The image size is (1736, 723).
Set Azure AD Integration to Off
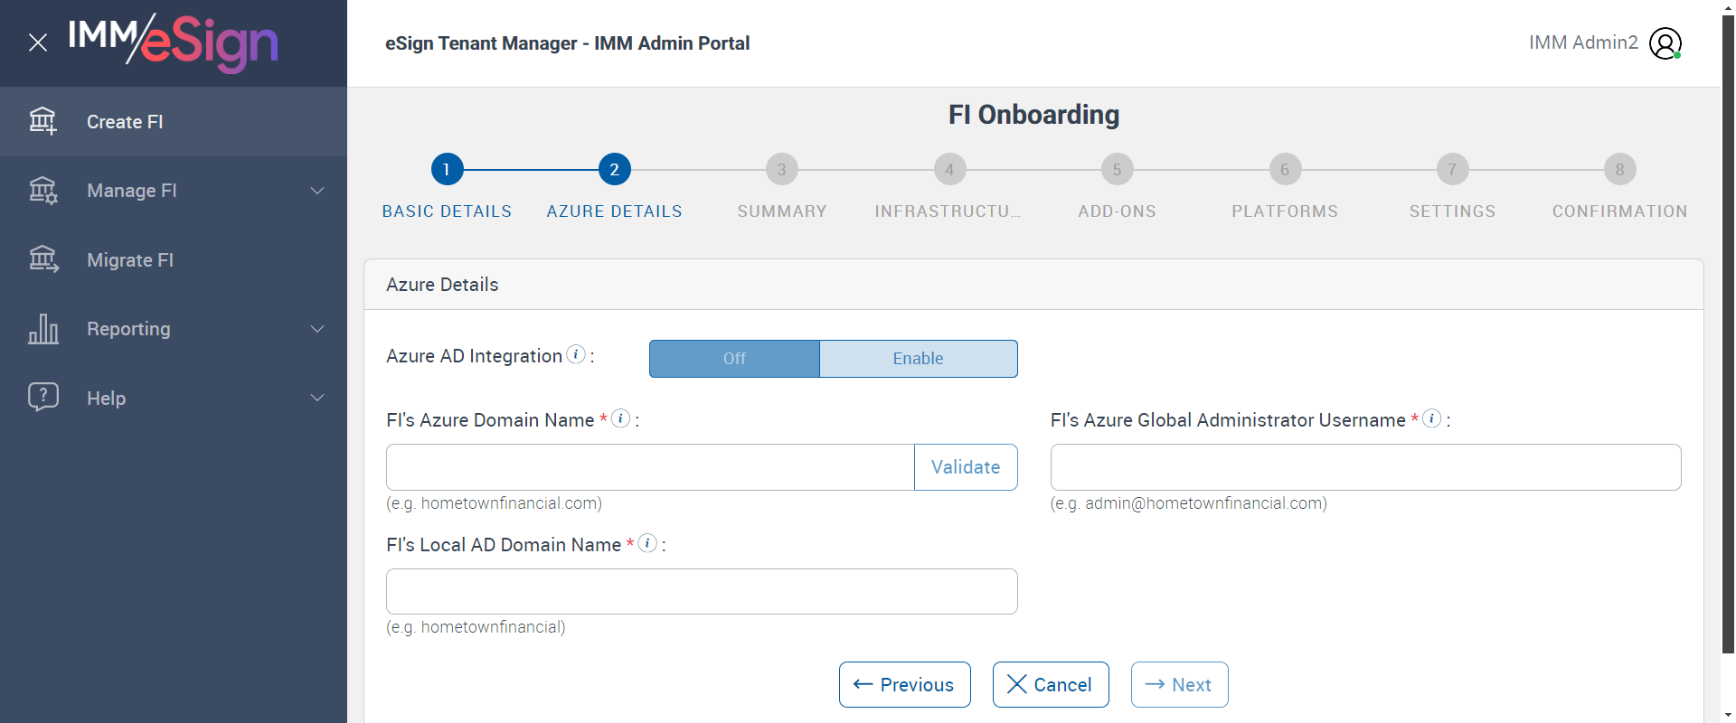click(734, 359)
